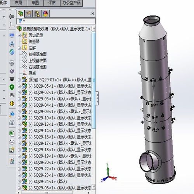Expand the SQ29-13<1> component node
Viewport: 194px width, 194px height.
(x=19, y=124)
